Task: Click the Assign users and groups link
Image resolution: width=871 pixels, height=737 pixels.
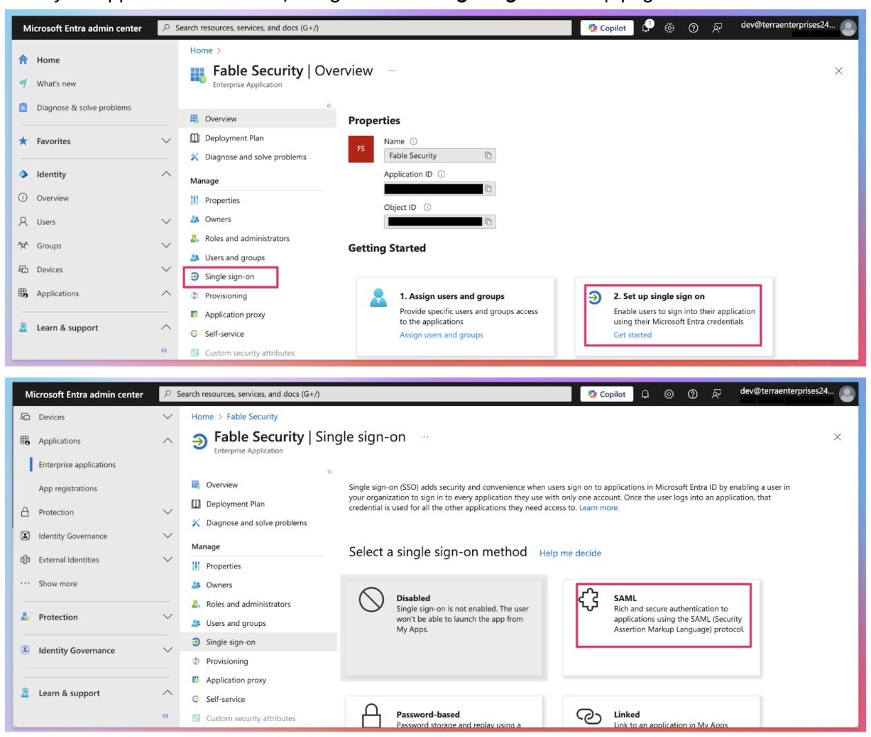Action: (x=441, y=335)
